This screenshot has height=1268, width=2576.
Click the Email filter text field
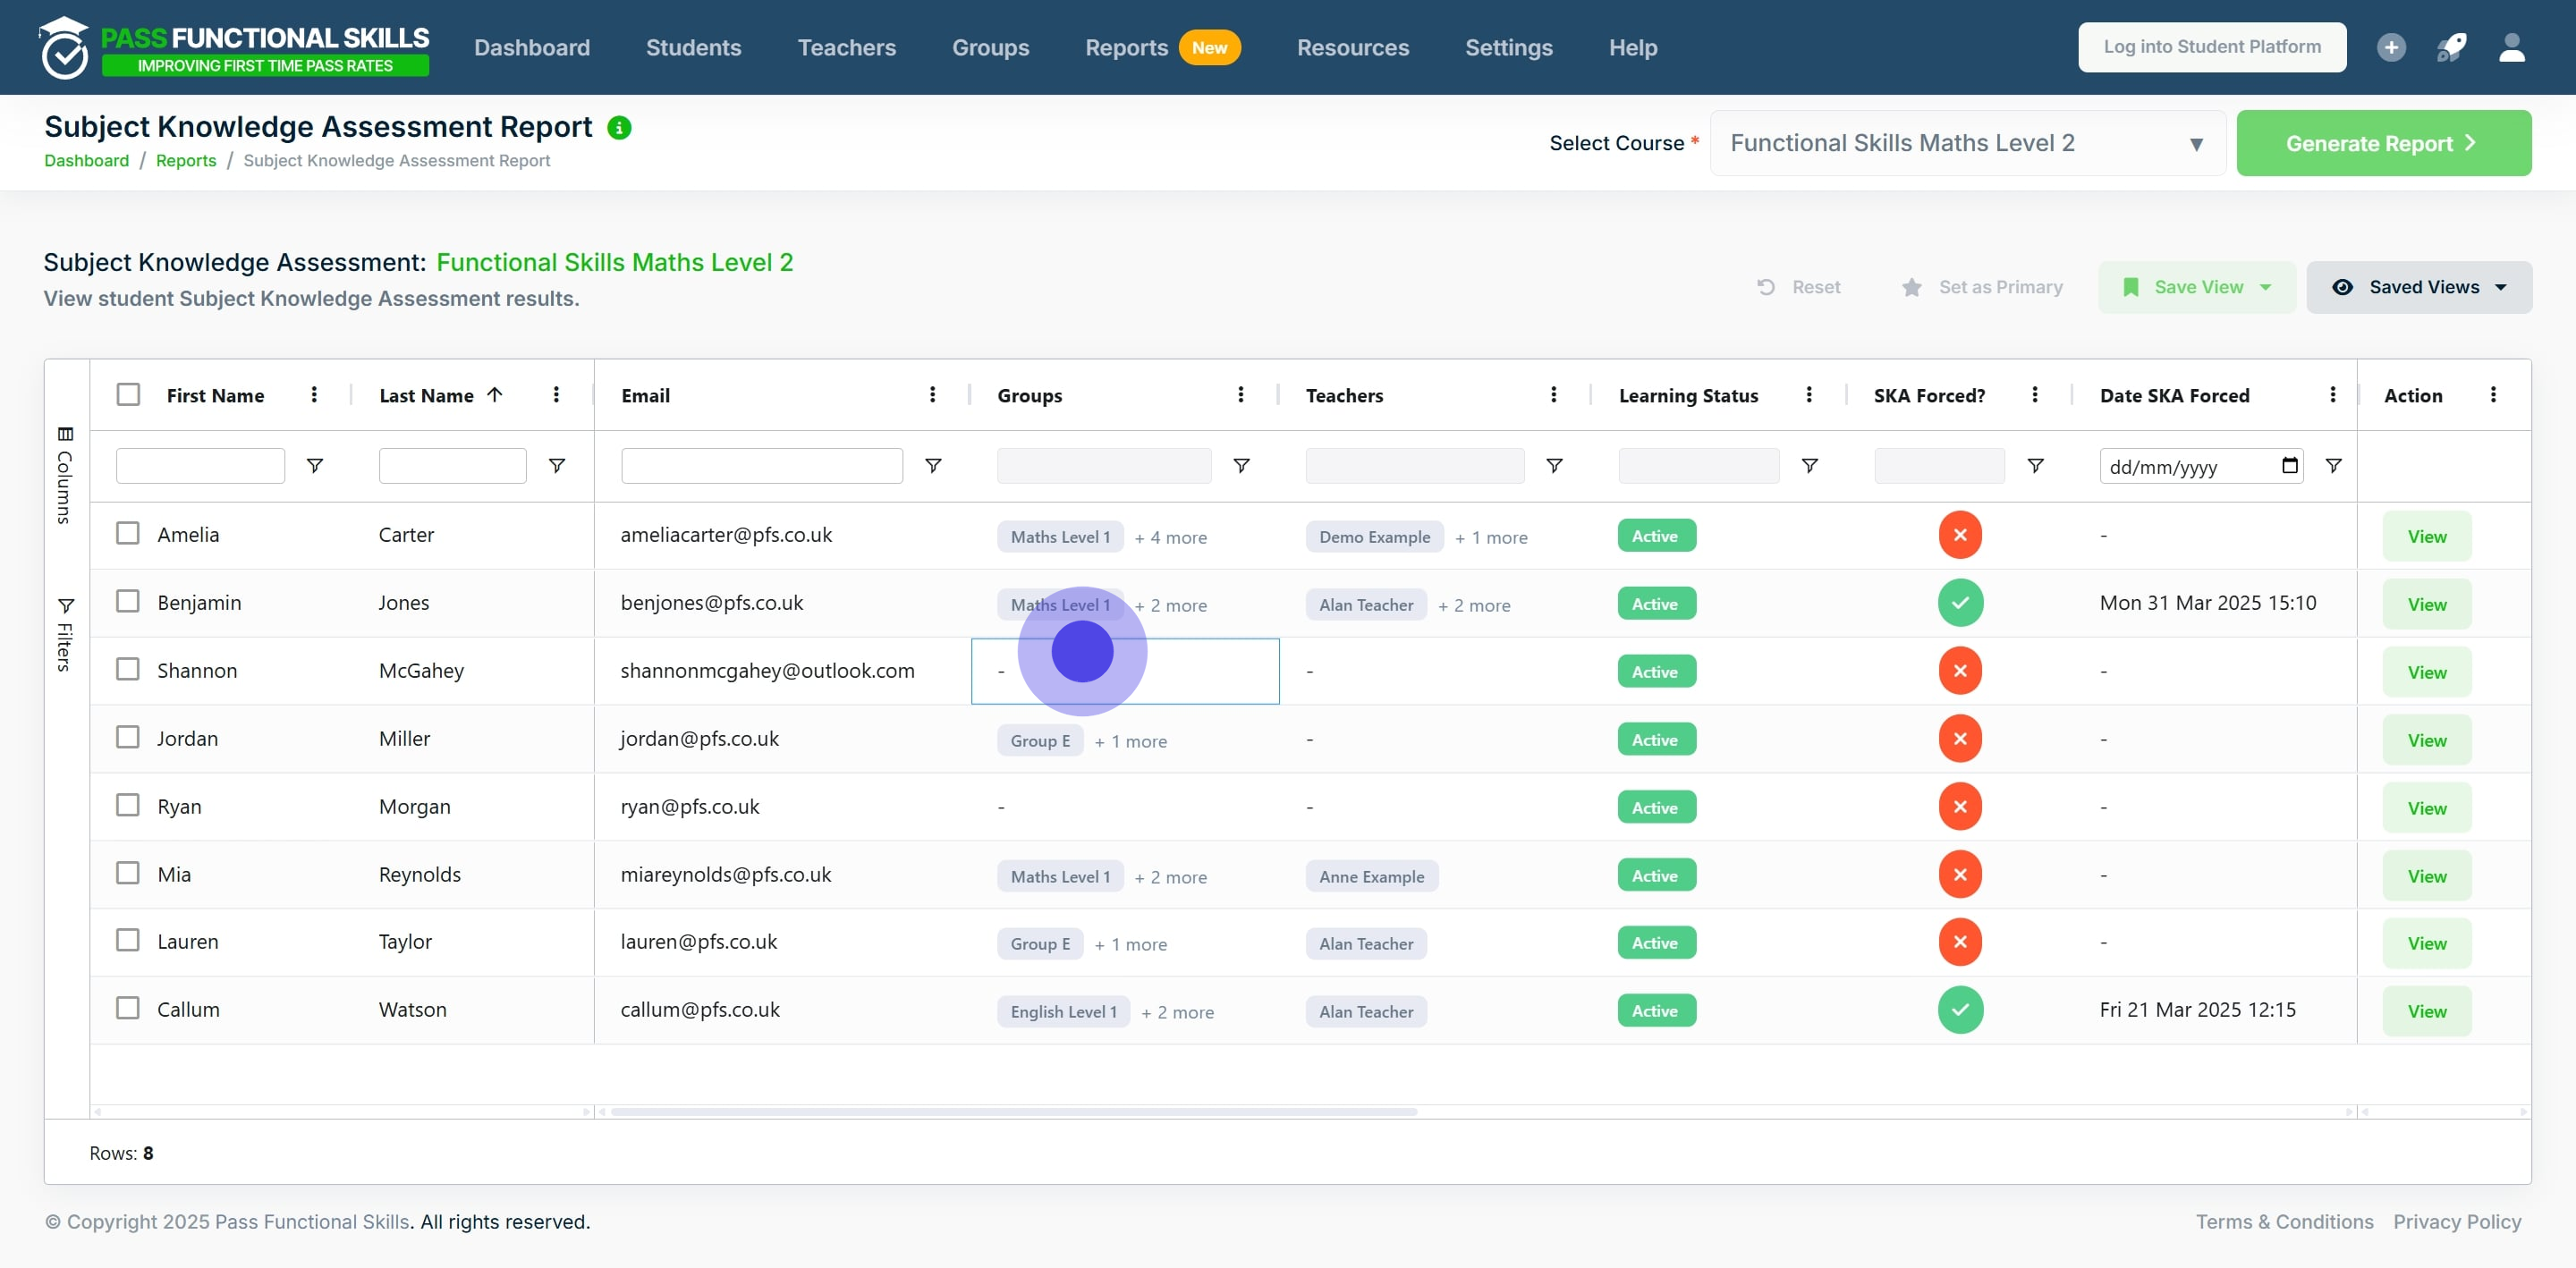coord(761,466)
